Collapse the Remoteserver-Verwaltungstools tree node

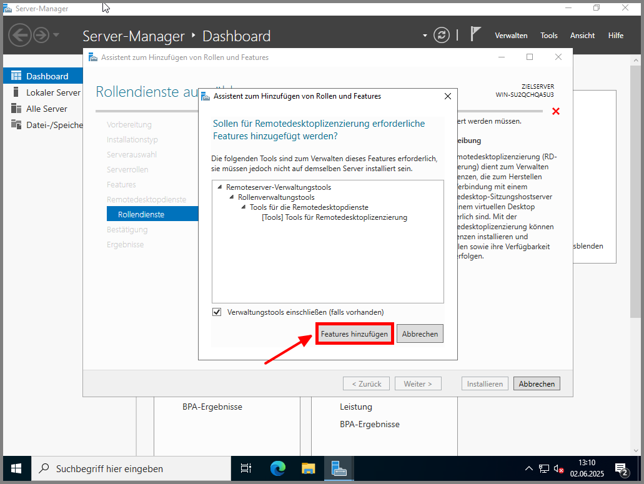[x=220, y=187]
